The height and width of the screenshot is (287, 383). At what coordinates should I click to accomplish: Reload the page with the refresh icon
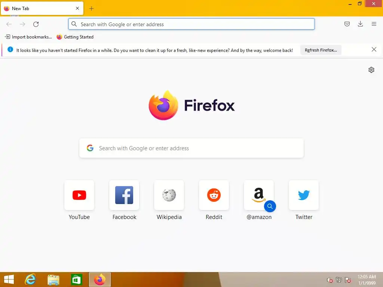pos(36,24)
